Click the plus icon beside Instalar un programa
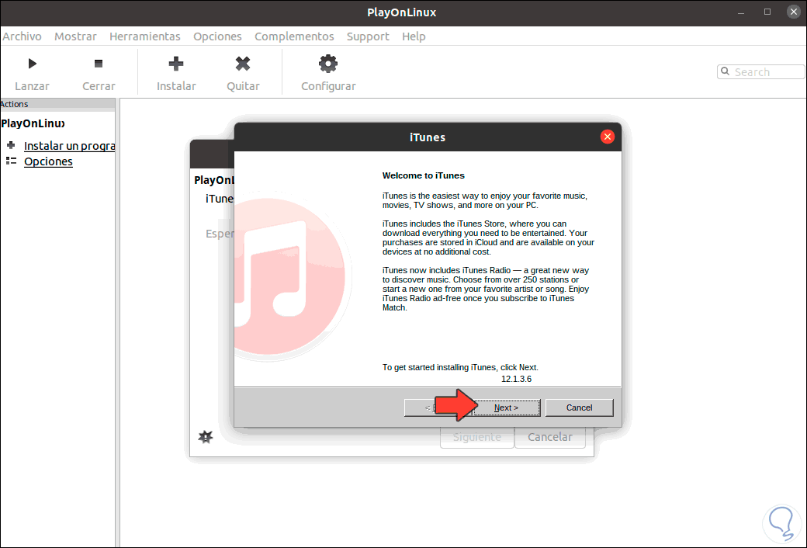The height and width of the screenshot is (548, 807). pos(11,144)
